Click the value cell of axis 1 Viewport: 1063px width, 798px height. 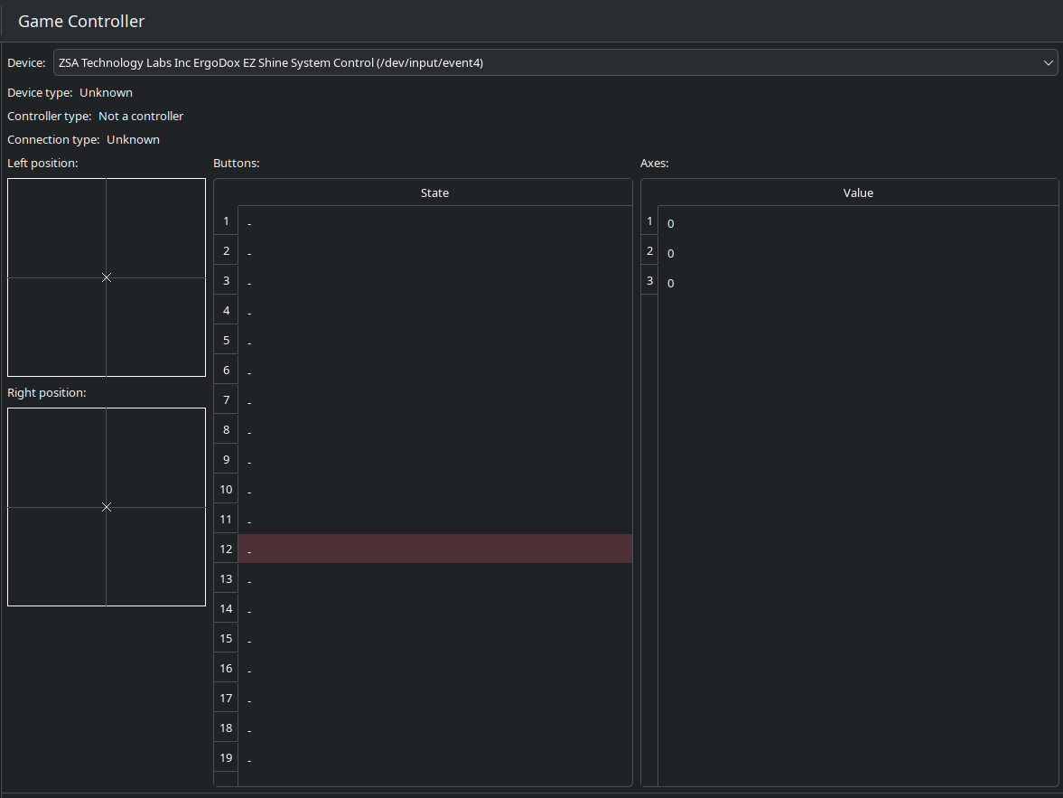(x=858, y=222)
